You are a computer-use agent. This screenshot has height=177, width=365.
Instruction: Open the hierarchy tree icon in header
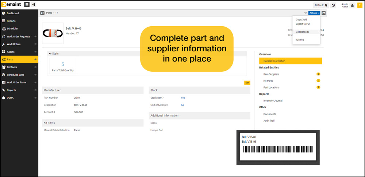coord(34,4)
